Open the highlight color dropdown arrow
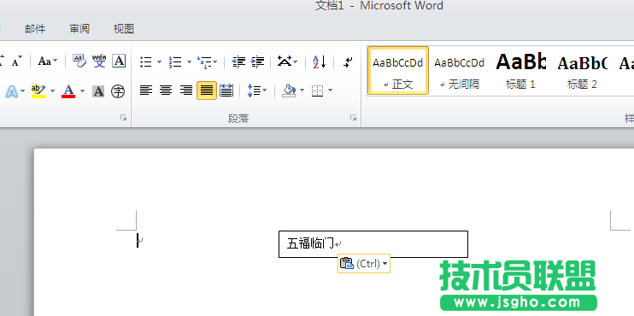This screenshot has height=316, width=634. (53, 91)
